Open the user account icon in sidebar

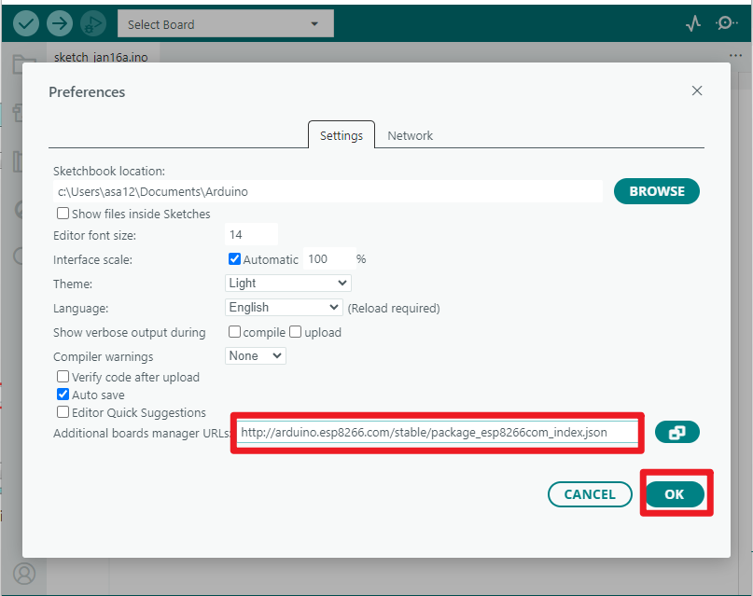(x=24, y=574)
